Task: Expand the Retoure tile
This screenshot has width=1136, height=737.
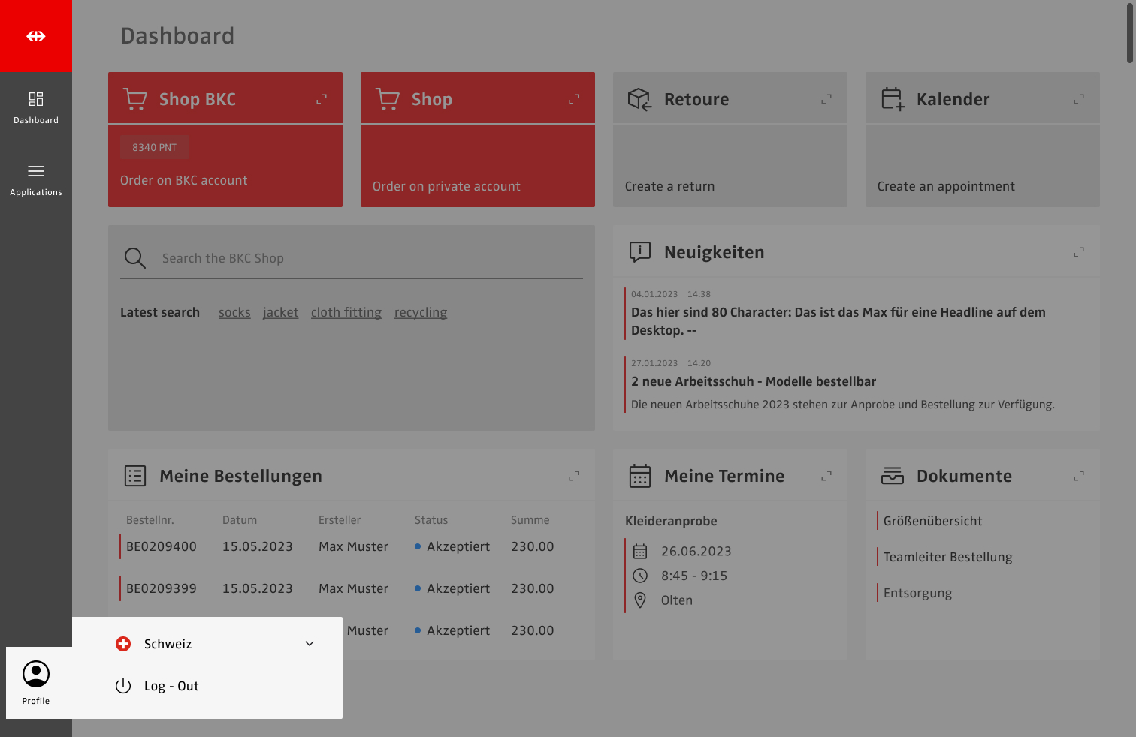Action: [826, 99]
